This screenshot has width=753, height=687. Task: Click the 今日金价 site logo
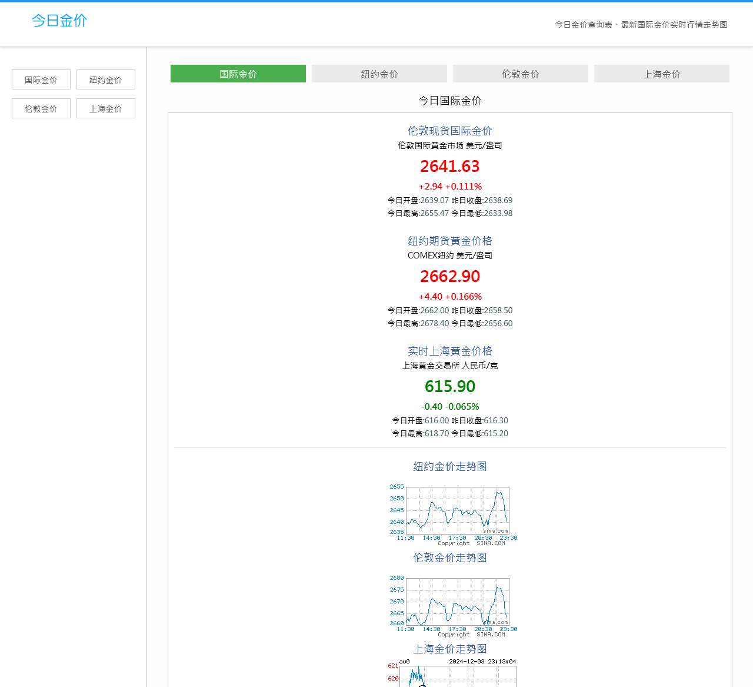(59, 21)
